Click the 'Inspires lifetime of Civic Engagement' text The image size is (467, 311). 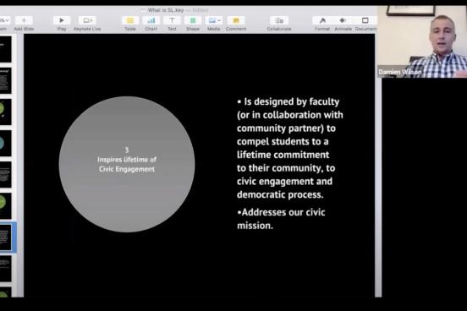(x=127, y=164)
